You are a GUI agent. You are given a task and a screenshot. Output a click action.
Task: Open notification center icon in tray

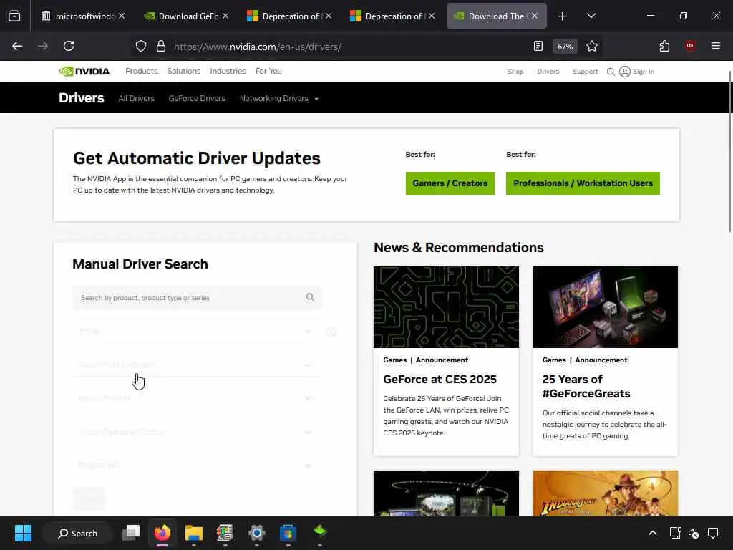[713, 533]
